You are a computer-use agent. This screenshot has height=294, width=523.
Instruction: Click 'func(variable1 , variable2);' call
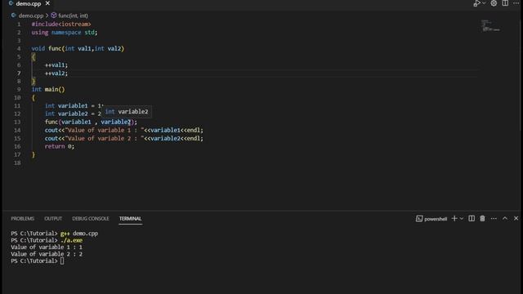(91, 122)
